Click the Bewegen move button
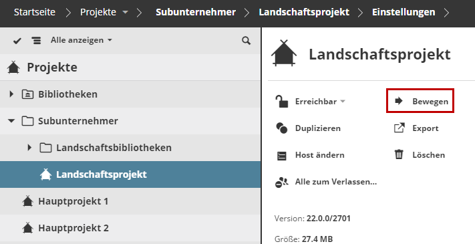The height and width of the screenshot is (244, 475). coord(420,101)
